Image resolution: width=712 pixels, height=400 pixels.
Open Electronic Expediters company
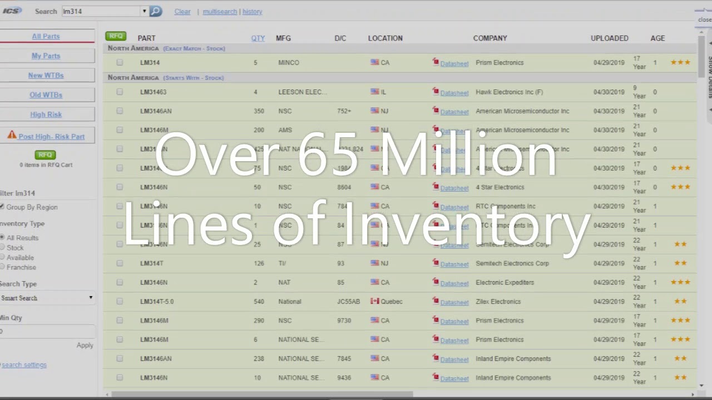click(505, 283)
